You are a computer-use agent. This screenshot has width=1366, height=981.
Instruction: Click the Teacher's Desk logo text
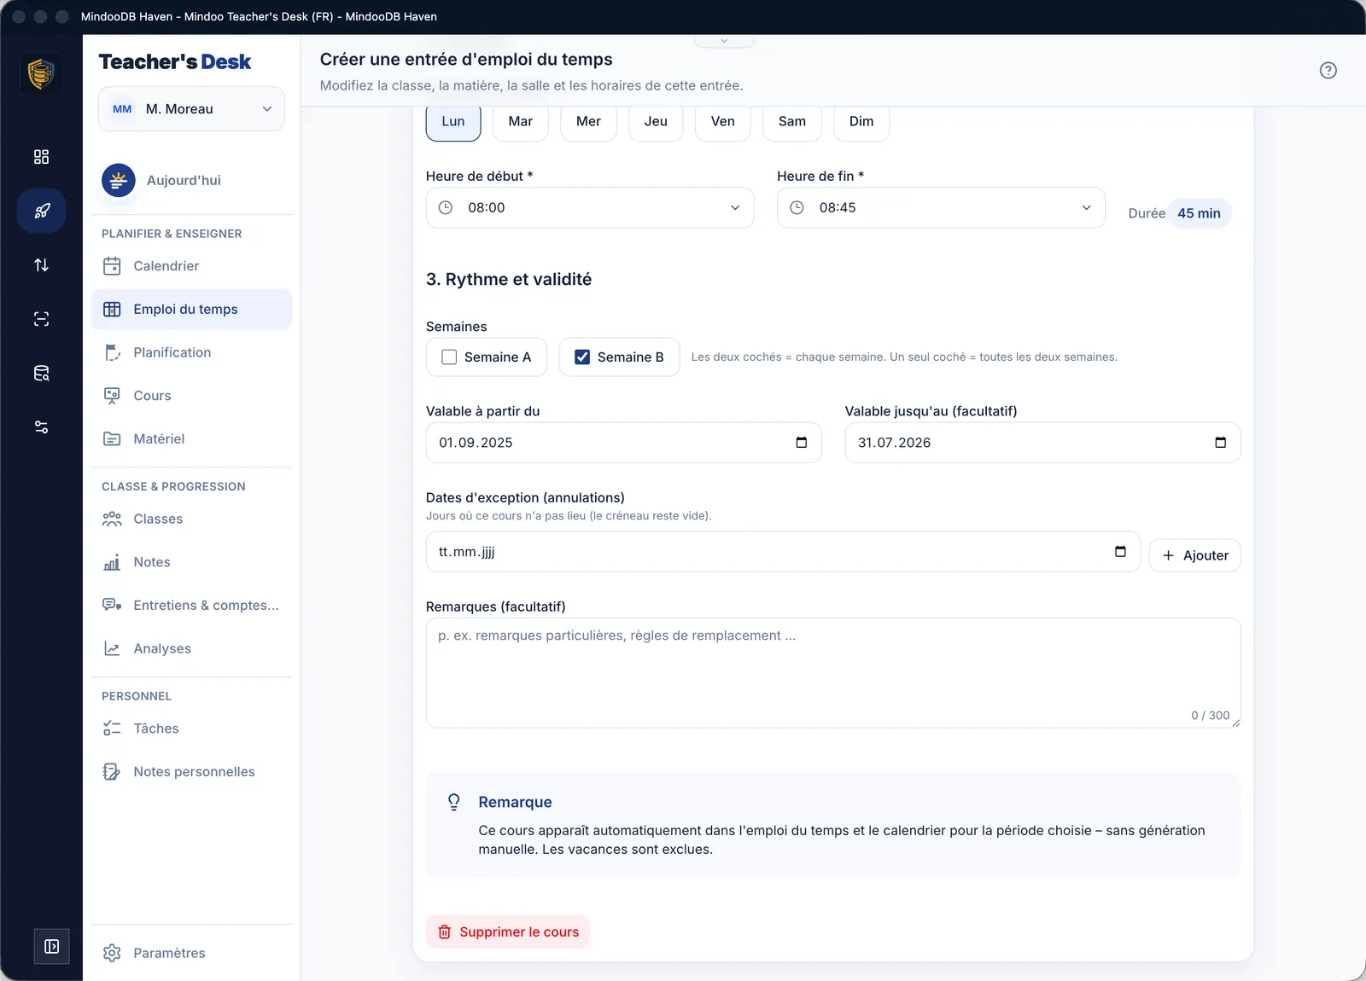point(175,61)
